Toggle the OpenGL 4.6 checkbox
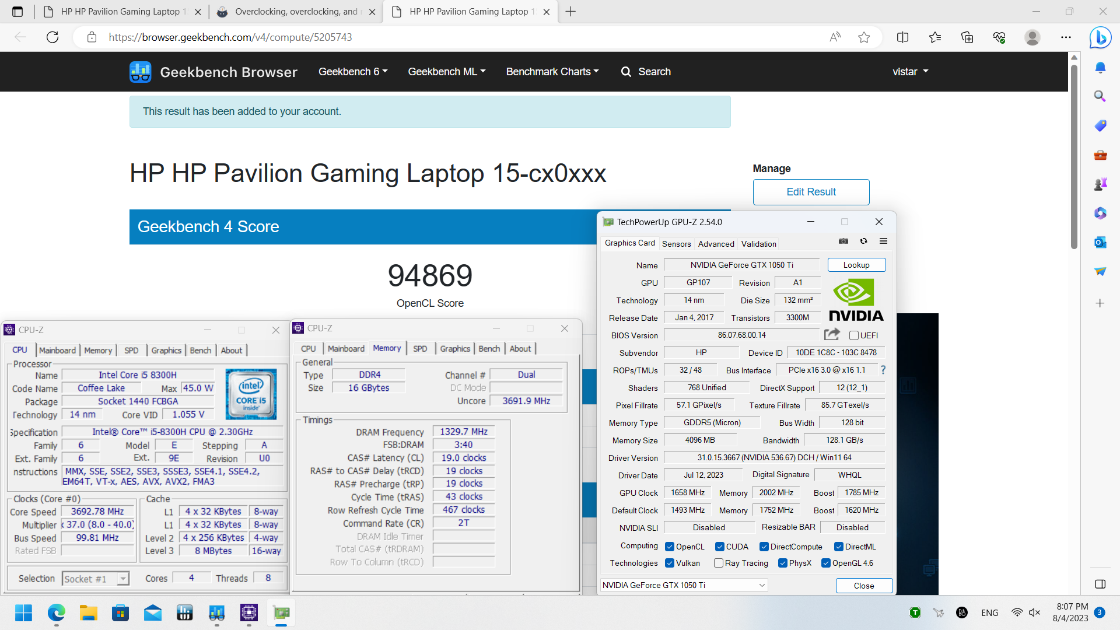1120x630 pixels. 826,563
